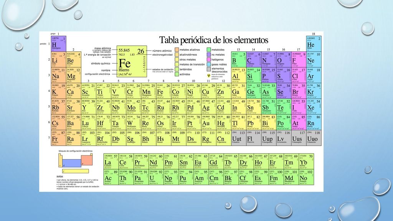This screenshot has height=221, width=393.
Task: Click the beryllium (Be) element cell
Action: pyautogui.click(x=74, y=59)
